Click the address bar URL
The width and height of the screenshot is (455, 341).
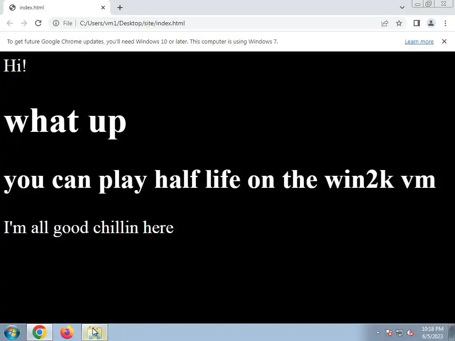[132, 23]
